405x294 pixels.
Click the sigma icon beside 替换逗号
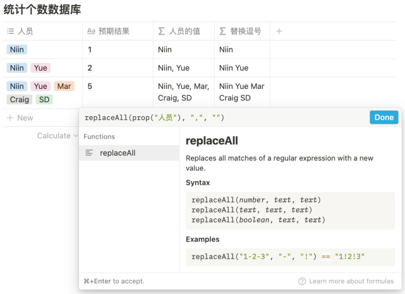click(x=222, y=31)
